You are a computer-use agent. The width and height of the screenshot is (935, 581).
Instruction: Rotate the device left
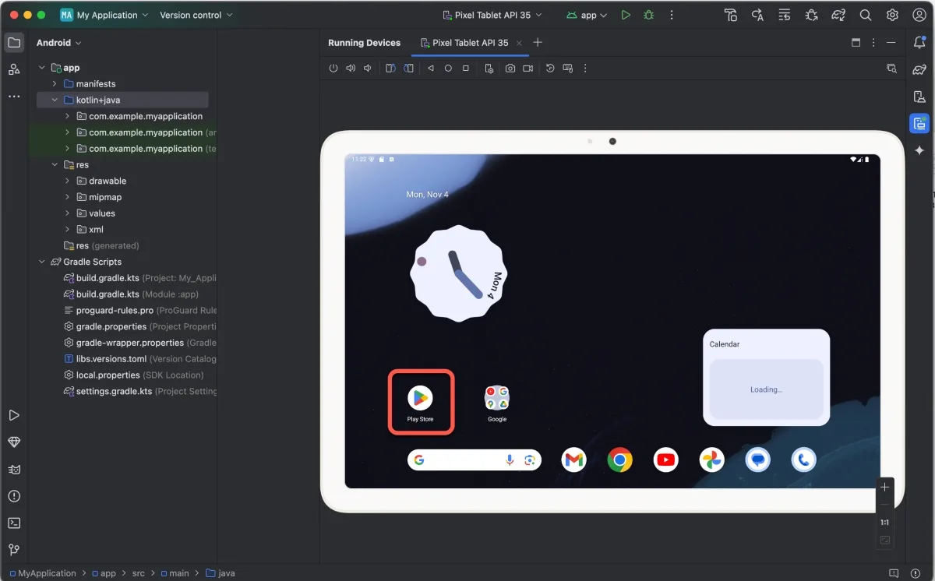(x=390, y=69)
